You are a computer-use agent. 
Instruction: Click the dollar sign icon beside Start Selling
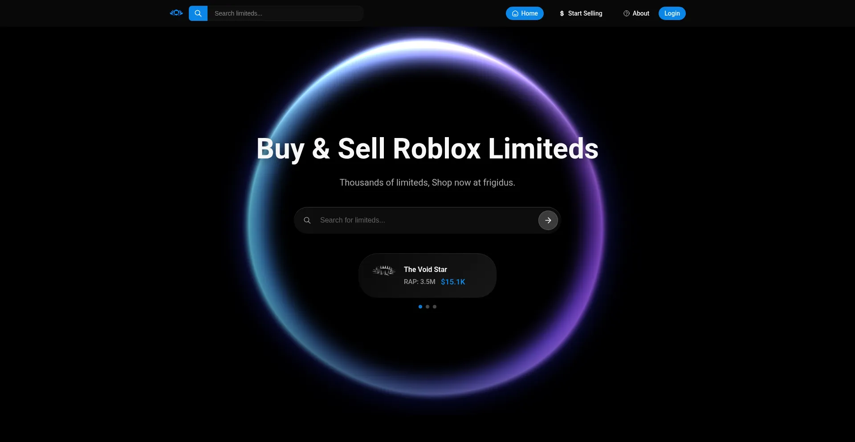562,13
